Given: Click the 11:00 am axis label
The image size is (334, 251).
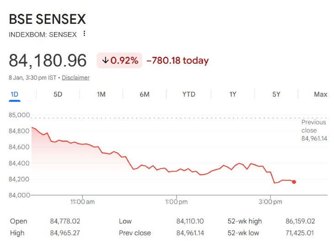Looking at the screenshot, I should (82, 202).
